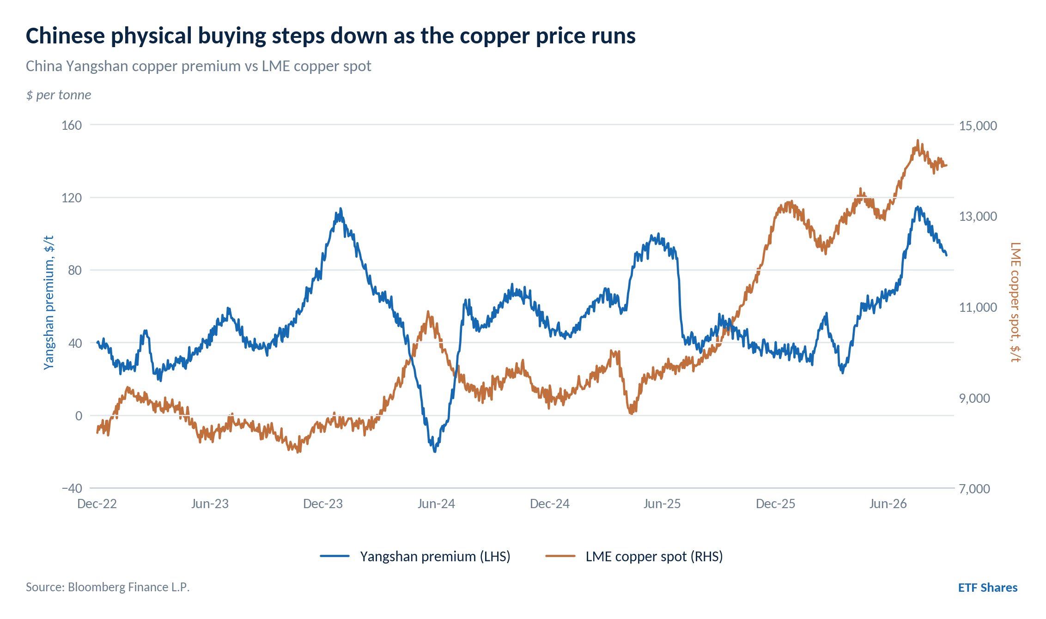Click the blue Yangshan legend line swatch
This screenshot has height=619, width=1046.
click(335, 556)
